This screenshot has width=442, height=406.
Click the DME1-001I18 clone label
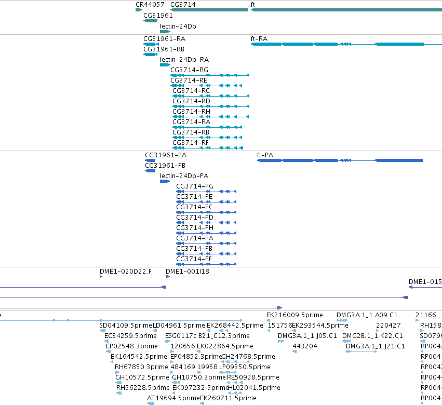pos(187,272)
